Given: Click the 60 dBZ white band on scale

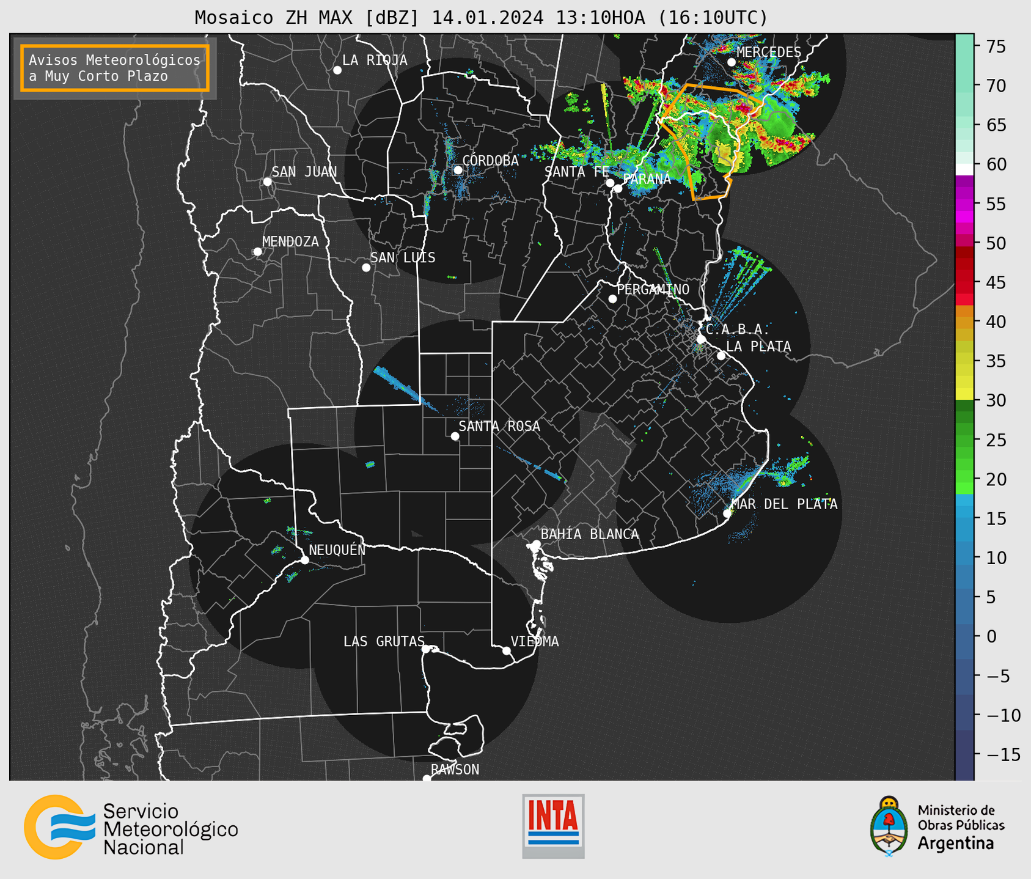Looking at the screenshot, I should click(964, 169).
